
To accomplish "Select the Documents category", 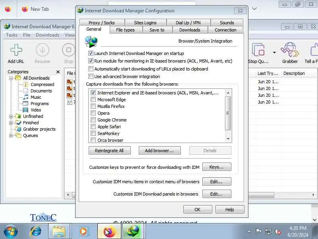I will 41,91.
